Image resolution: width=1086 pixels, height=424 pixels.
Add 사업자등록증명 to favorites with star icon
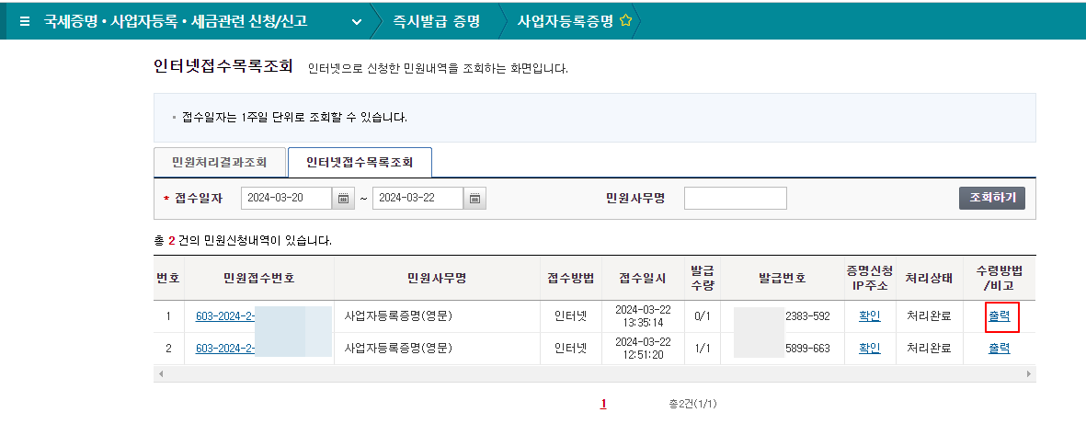click(625, 21)
